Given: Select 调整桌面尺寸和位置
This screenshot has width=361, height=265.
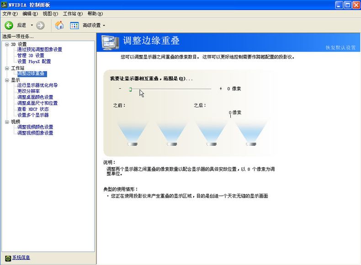Looking at the screenshot, I should 37,103.
